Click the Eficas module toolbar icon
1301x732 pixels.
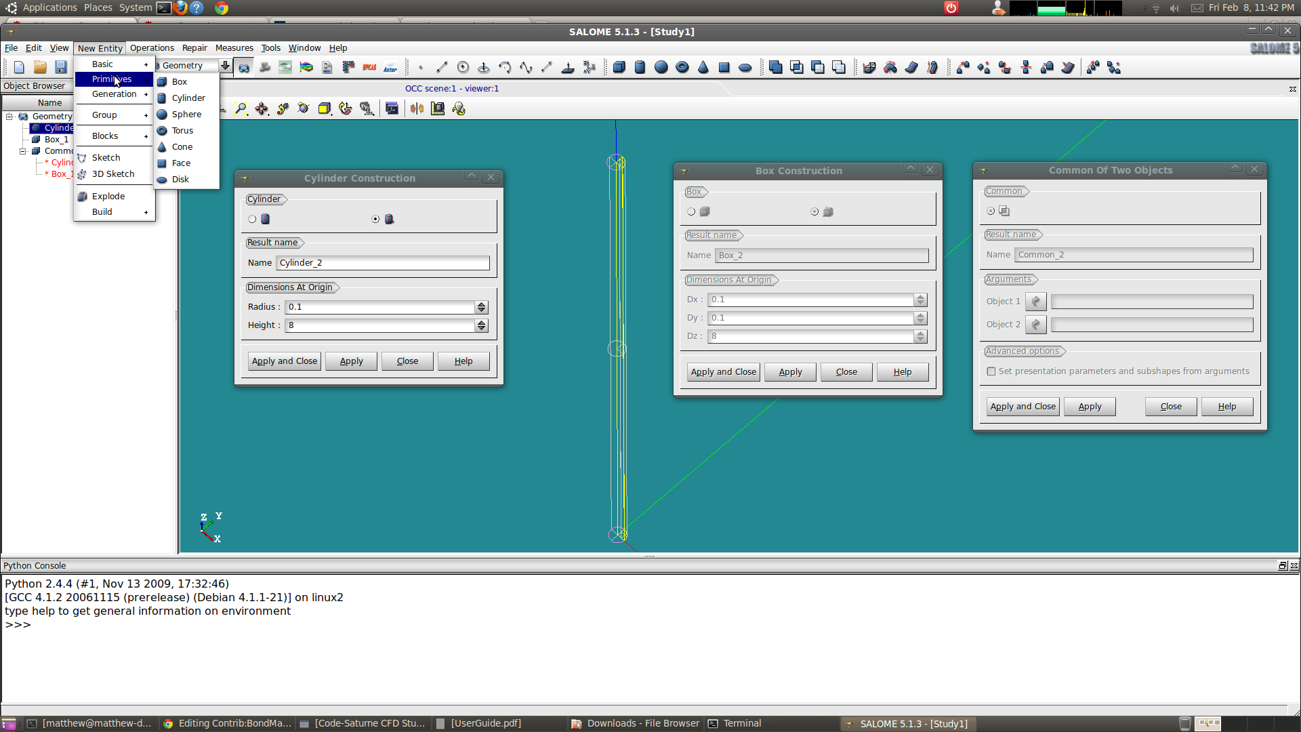tap(369, 67)
